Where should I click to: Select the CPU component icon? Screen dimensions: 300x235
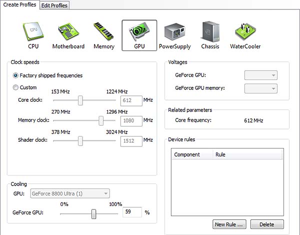tap(33, 35)
